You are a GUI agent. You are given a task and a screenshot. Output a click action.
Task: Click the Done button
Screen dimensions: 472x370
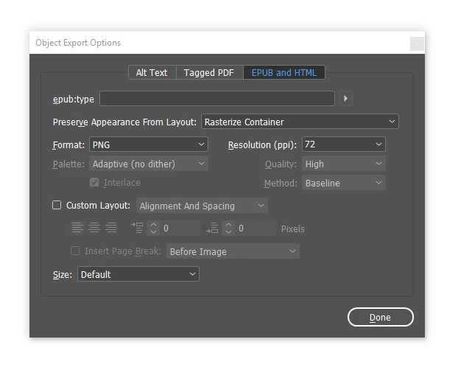pyautogui.click(x=381, y=317)
